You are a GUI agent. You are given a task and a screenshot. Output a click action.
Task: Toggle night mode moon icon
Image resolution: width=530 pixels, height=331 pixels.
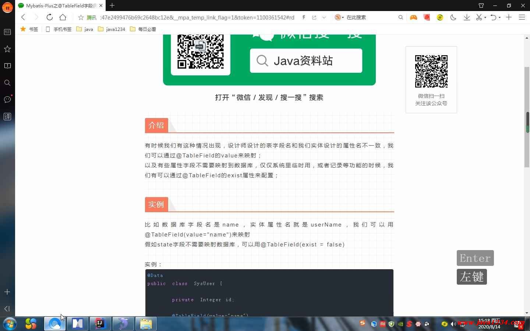[x=453, y=17]
